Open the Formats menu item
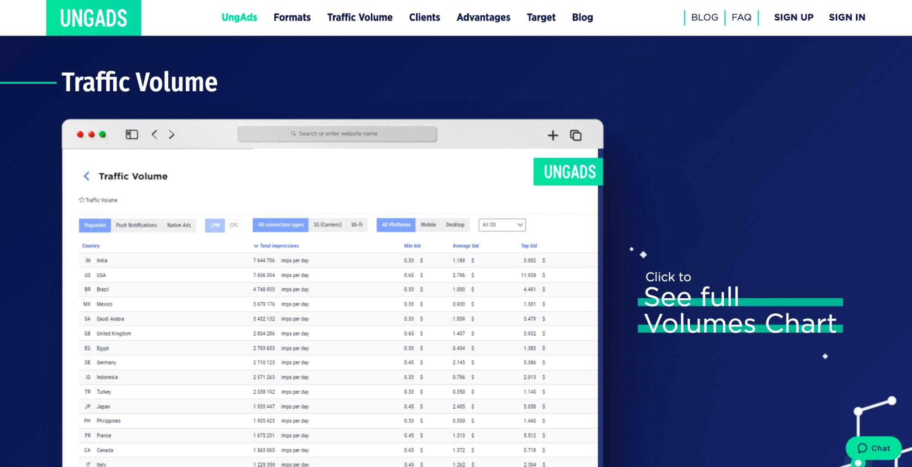This screenshot has width=912, height=467. click(x=292, y=17)
